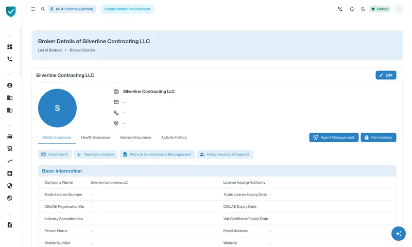Open the car motor insurance sidebar icon
This screenshot has width=412, height=247.
point(10,136)
